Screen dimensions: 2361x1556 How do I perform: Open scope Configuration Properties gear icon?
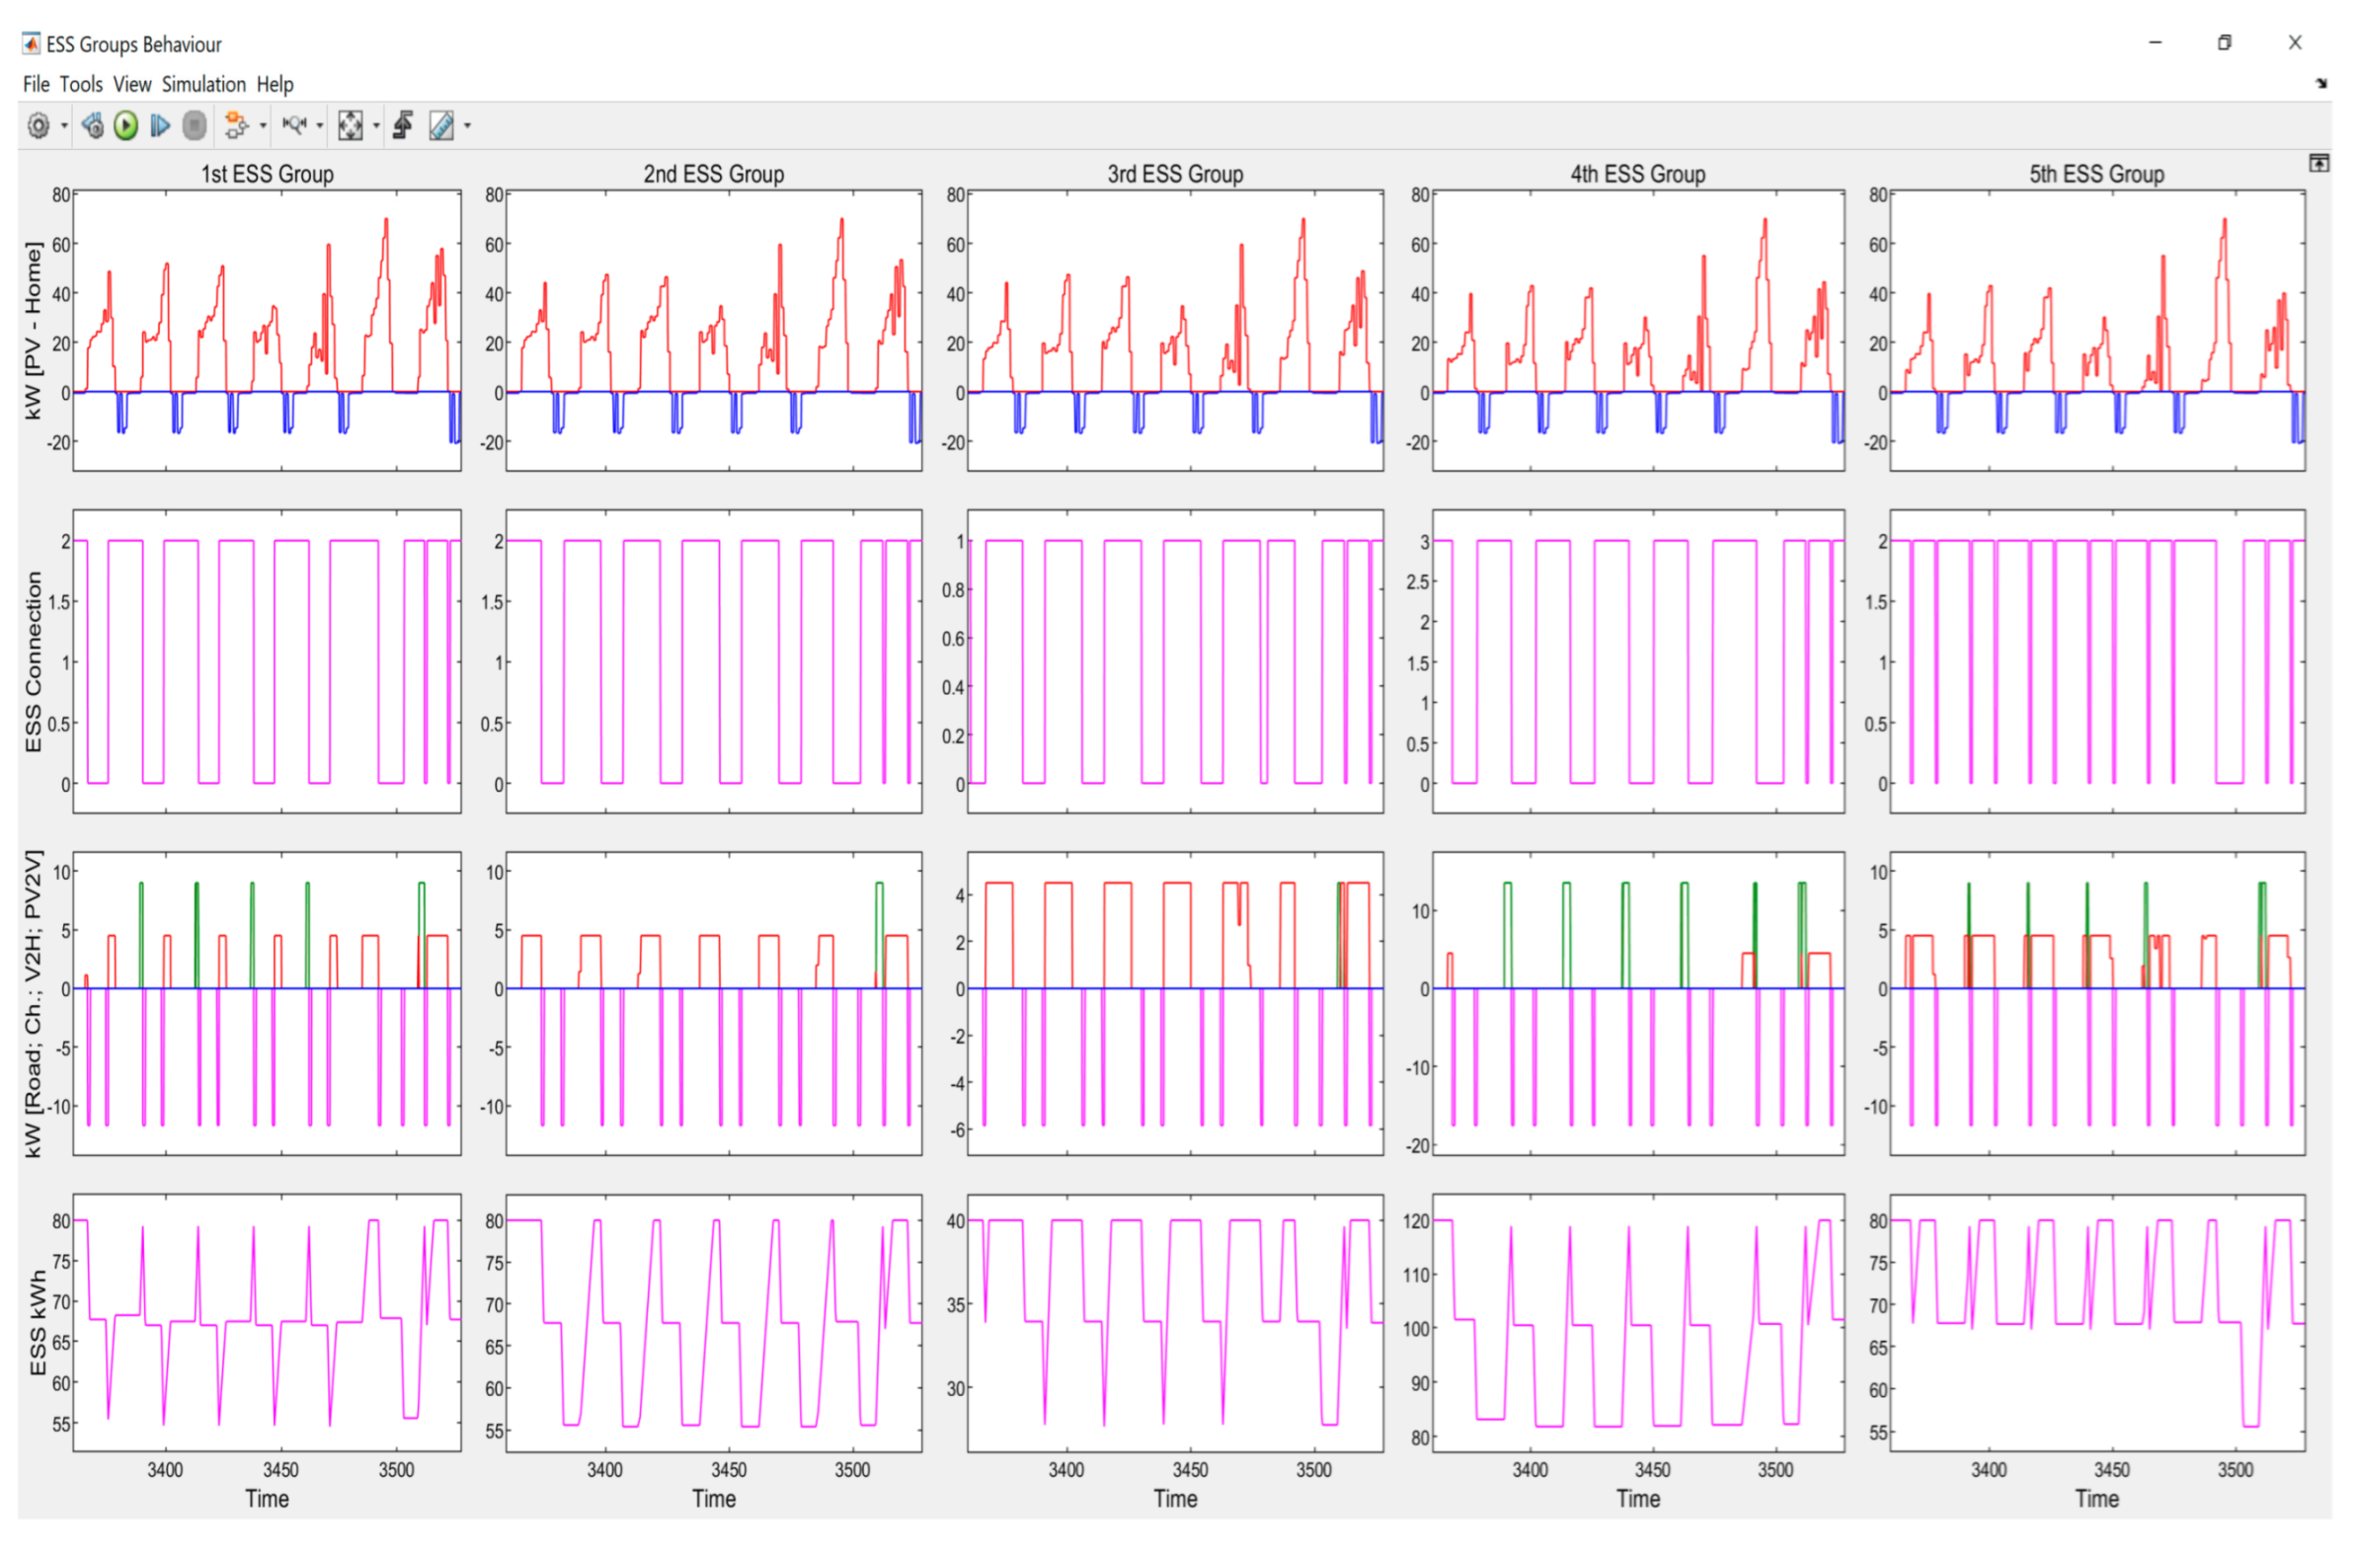tap(38, 126)
